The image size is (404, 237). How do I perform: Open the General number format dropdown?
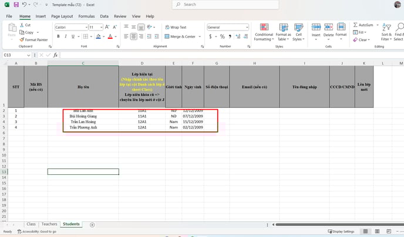point(247,27)
